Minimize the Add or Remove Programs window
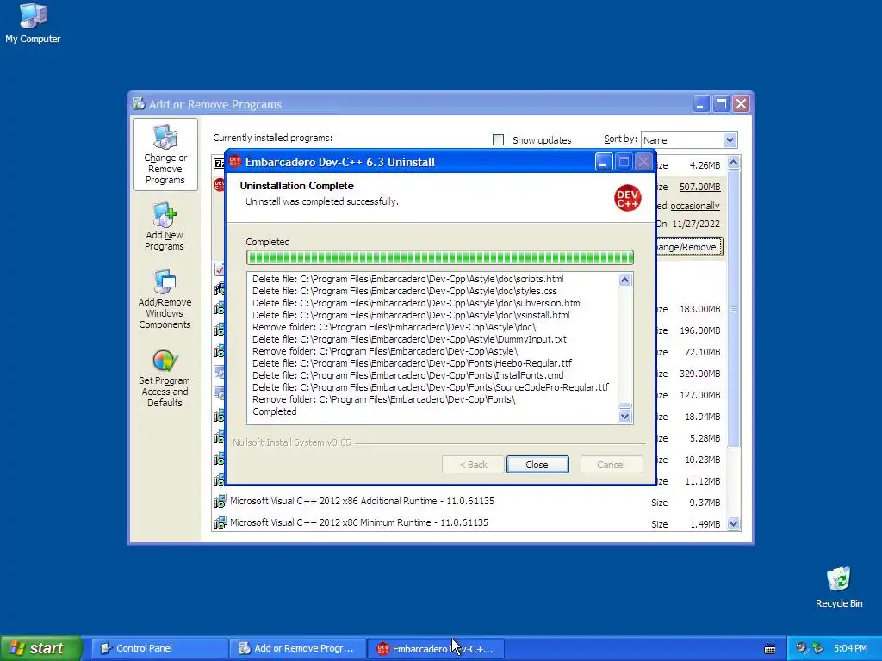 (x=701, y=104)
